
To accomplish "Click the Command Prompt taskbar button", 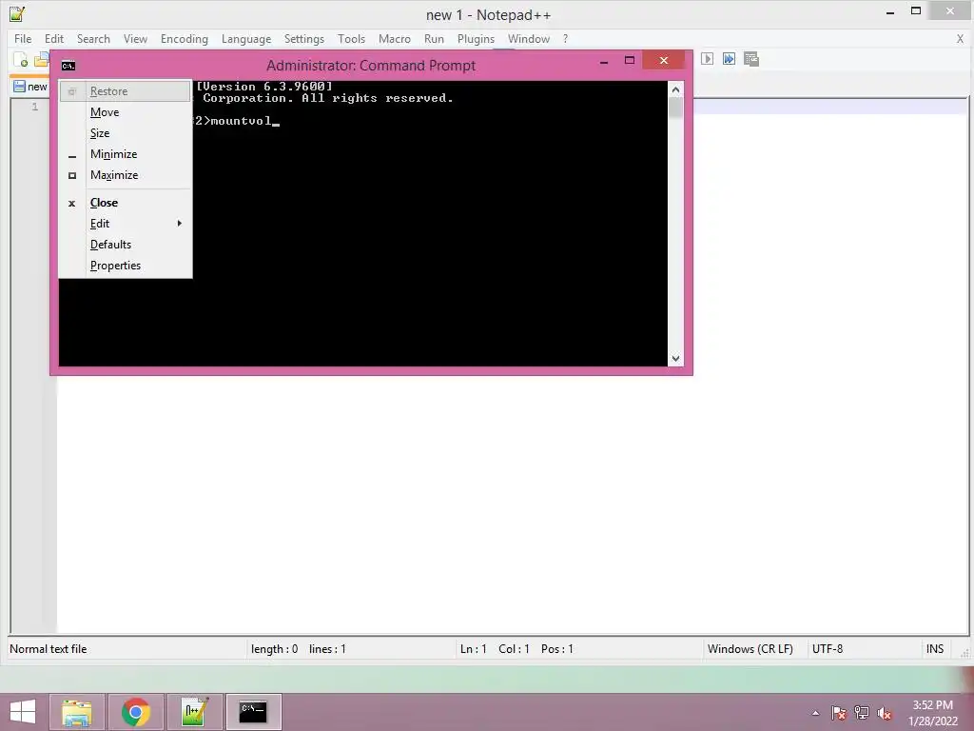I will click(x=253, y=712).
